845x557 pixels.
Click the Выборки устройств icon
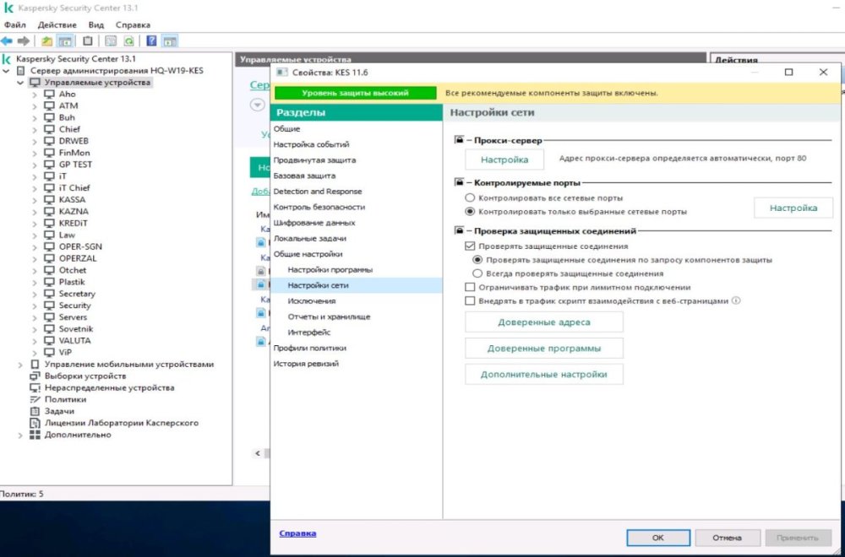tap(35, 376)
